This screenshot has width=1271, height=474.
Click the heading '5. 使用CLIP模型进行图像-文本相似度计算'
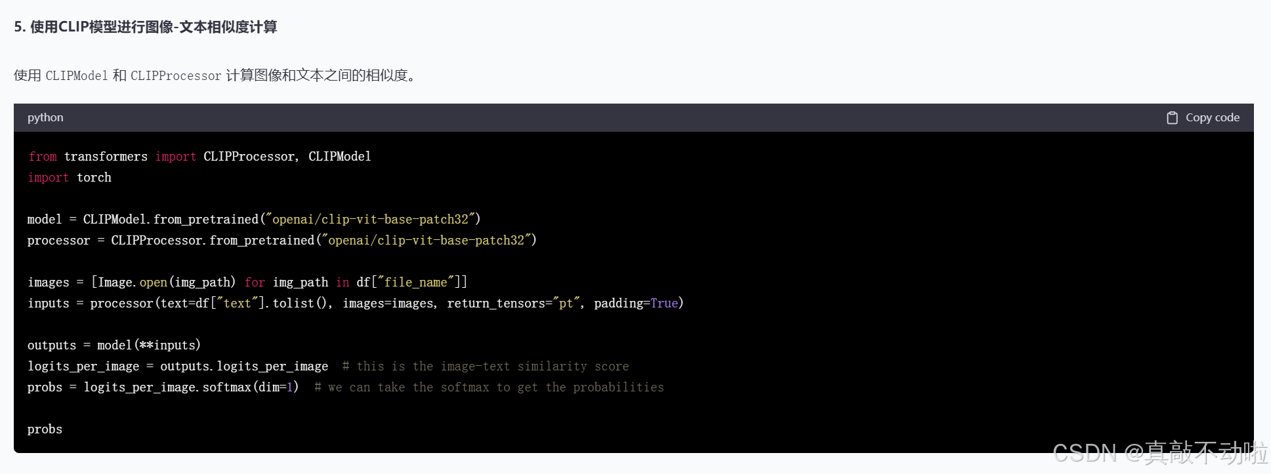[145, 27]
